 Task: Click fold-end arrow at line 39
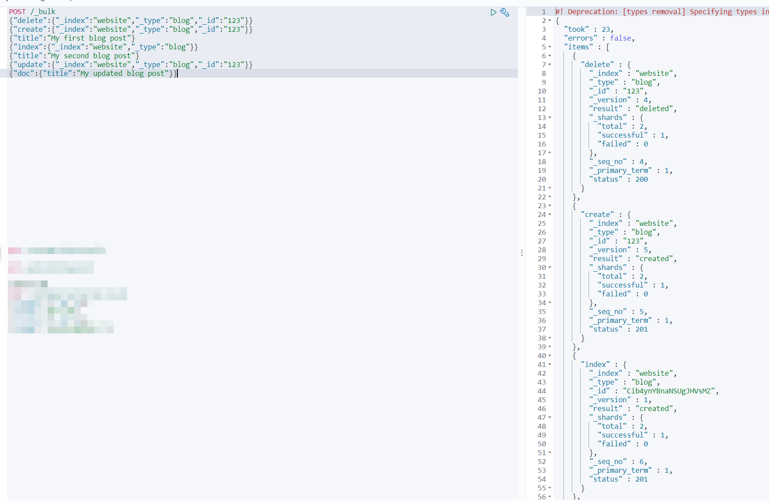(550, 347)
